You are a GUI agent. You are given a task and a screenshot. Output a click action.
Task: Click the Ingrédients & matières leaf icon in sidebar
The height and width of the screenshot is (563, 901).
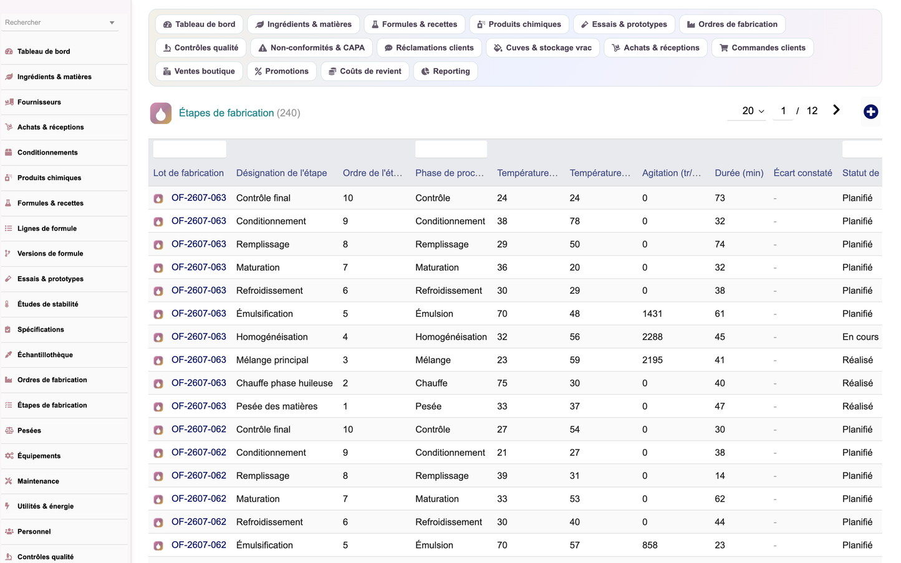point(9,77)
